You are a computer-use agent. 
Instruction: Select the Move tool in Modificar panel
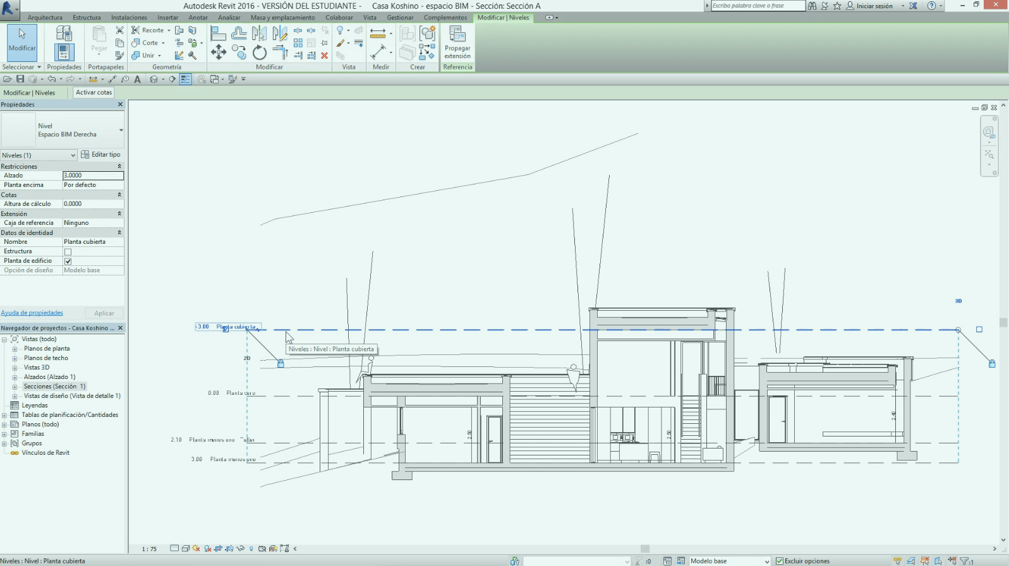219,52
